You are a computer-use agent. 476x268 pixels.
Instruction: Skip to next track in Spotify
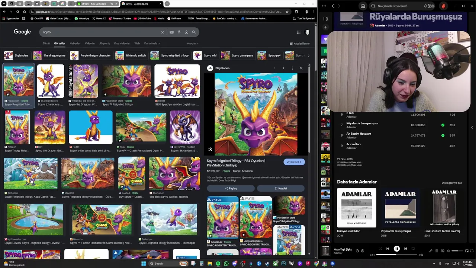click(x=406, y=249)
